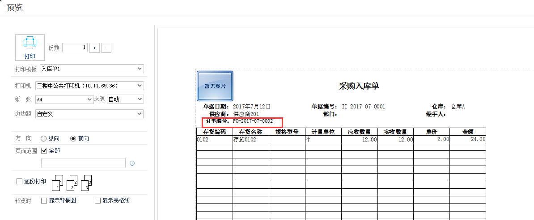The height and width of the screenshot is (220, 534).
Task: Click the page range info icon
Action: coord(132,163)
